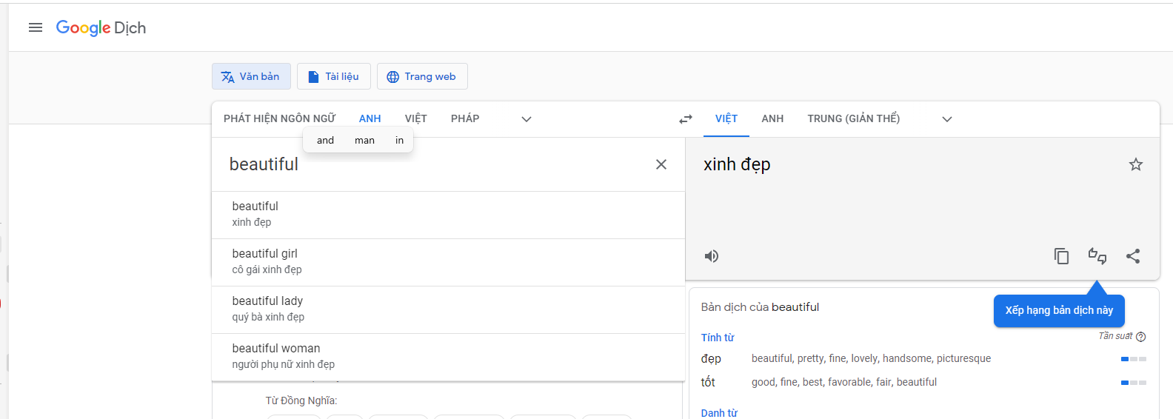The width and height of the screenshot is (1173, 419).
Task: Click the synonym 'handsome'
Action: [907, 358]
